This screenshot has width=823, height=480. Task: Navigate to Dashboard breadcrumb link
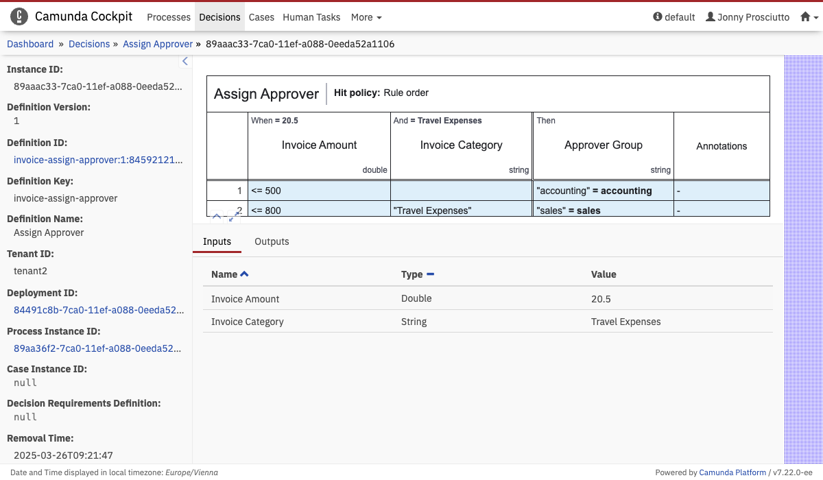tap(30, 44)
